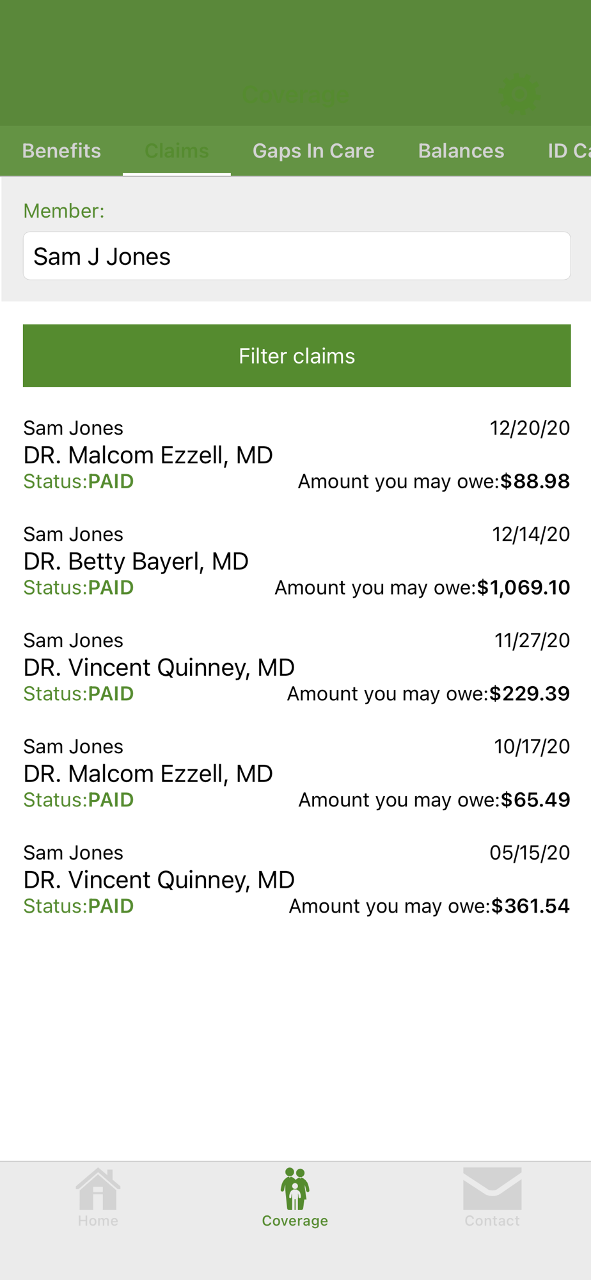Switch to the Benefits tab
The width and height of the screenshot is (591, 1280).
tap(61, 151)
